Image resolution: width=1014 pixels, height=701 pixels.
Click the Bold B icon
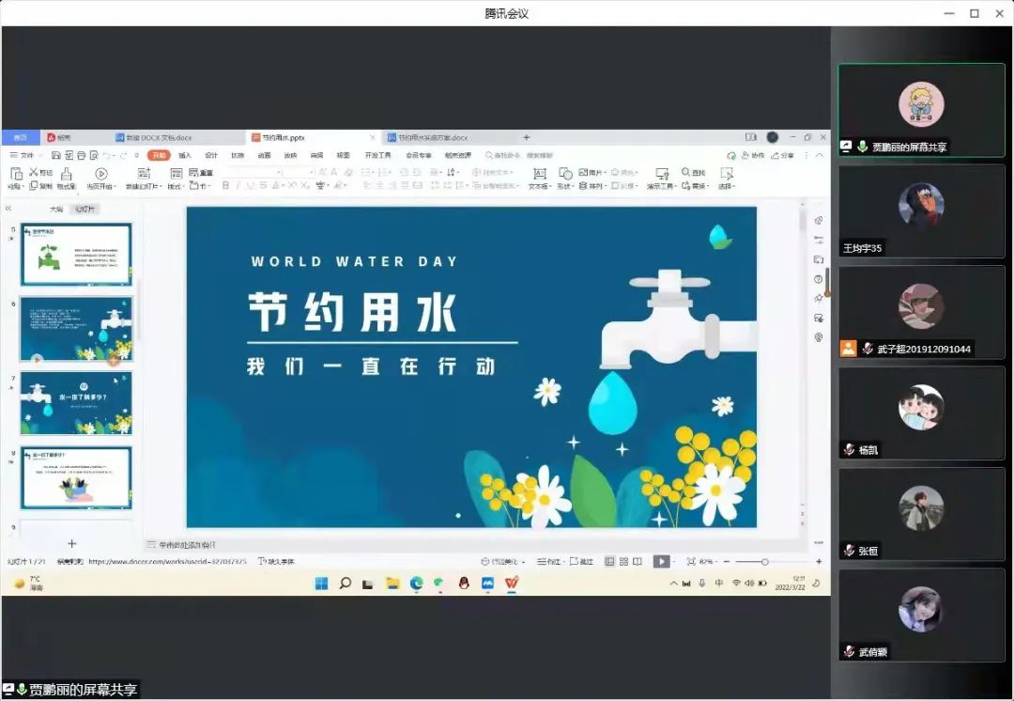pos(225,186)
